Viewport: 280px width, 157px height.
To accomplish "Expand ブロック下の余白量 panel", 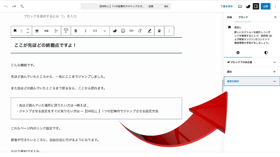I will tap(252, 62).
